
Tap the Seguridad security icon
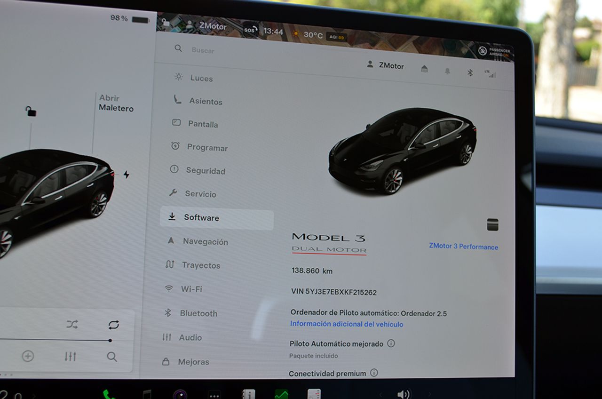(x=174, y=168)
